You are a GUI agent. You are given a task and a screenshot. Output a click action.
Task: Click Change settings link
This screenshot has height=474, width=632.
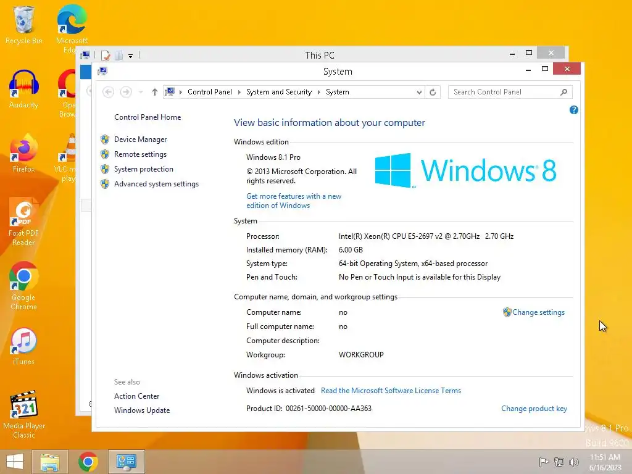click(x=538, y=312)
